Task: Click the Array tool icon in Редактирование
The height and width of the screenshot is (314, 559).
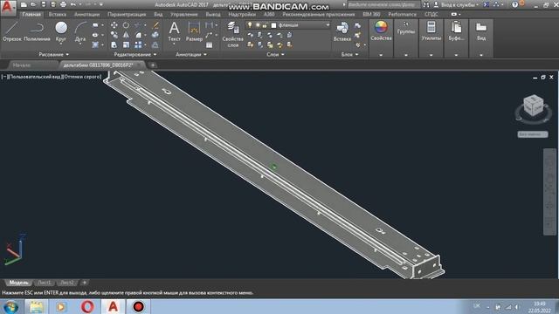Action: [138, 44]
